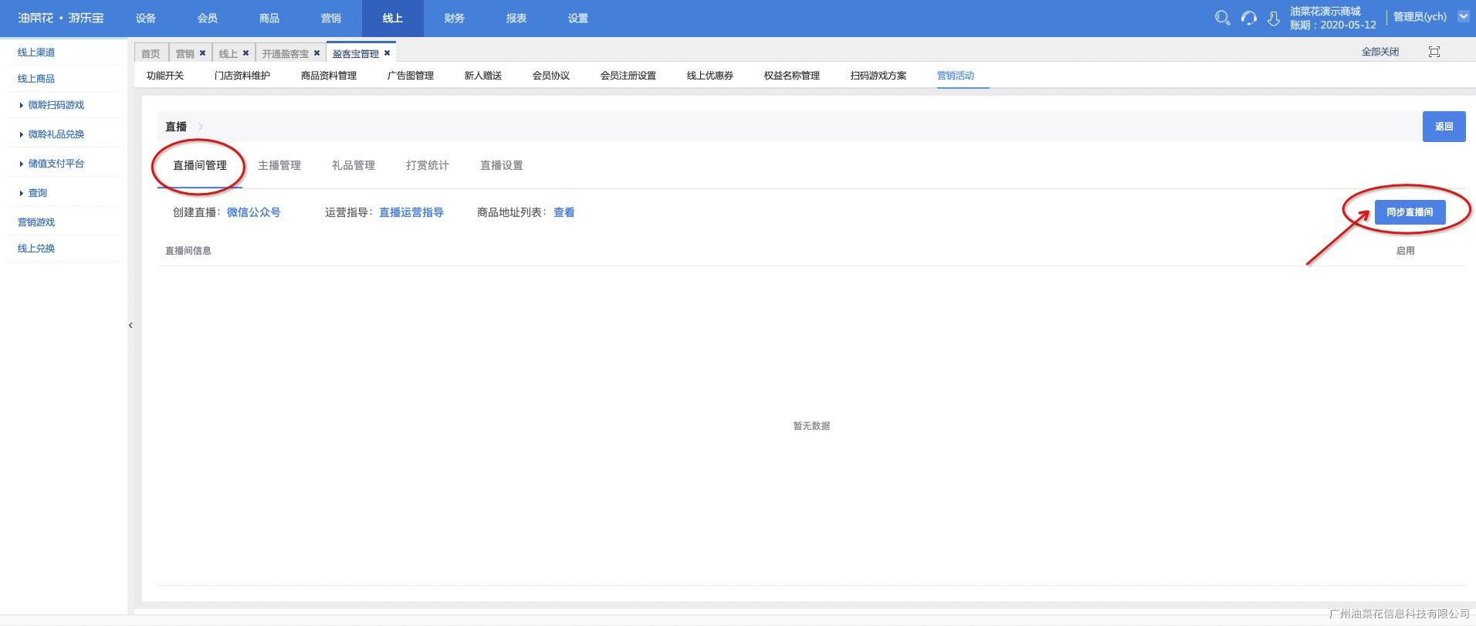This screenshot has width=1476, height=626.
Task: Expand 微聆礼品兑换 in sidebar
Action: pyautogui.click(x=56, y=134)
